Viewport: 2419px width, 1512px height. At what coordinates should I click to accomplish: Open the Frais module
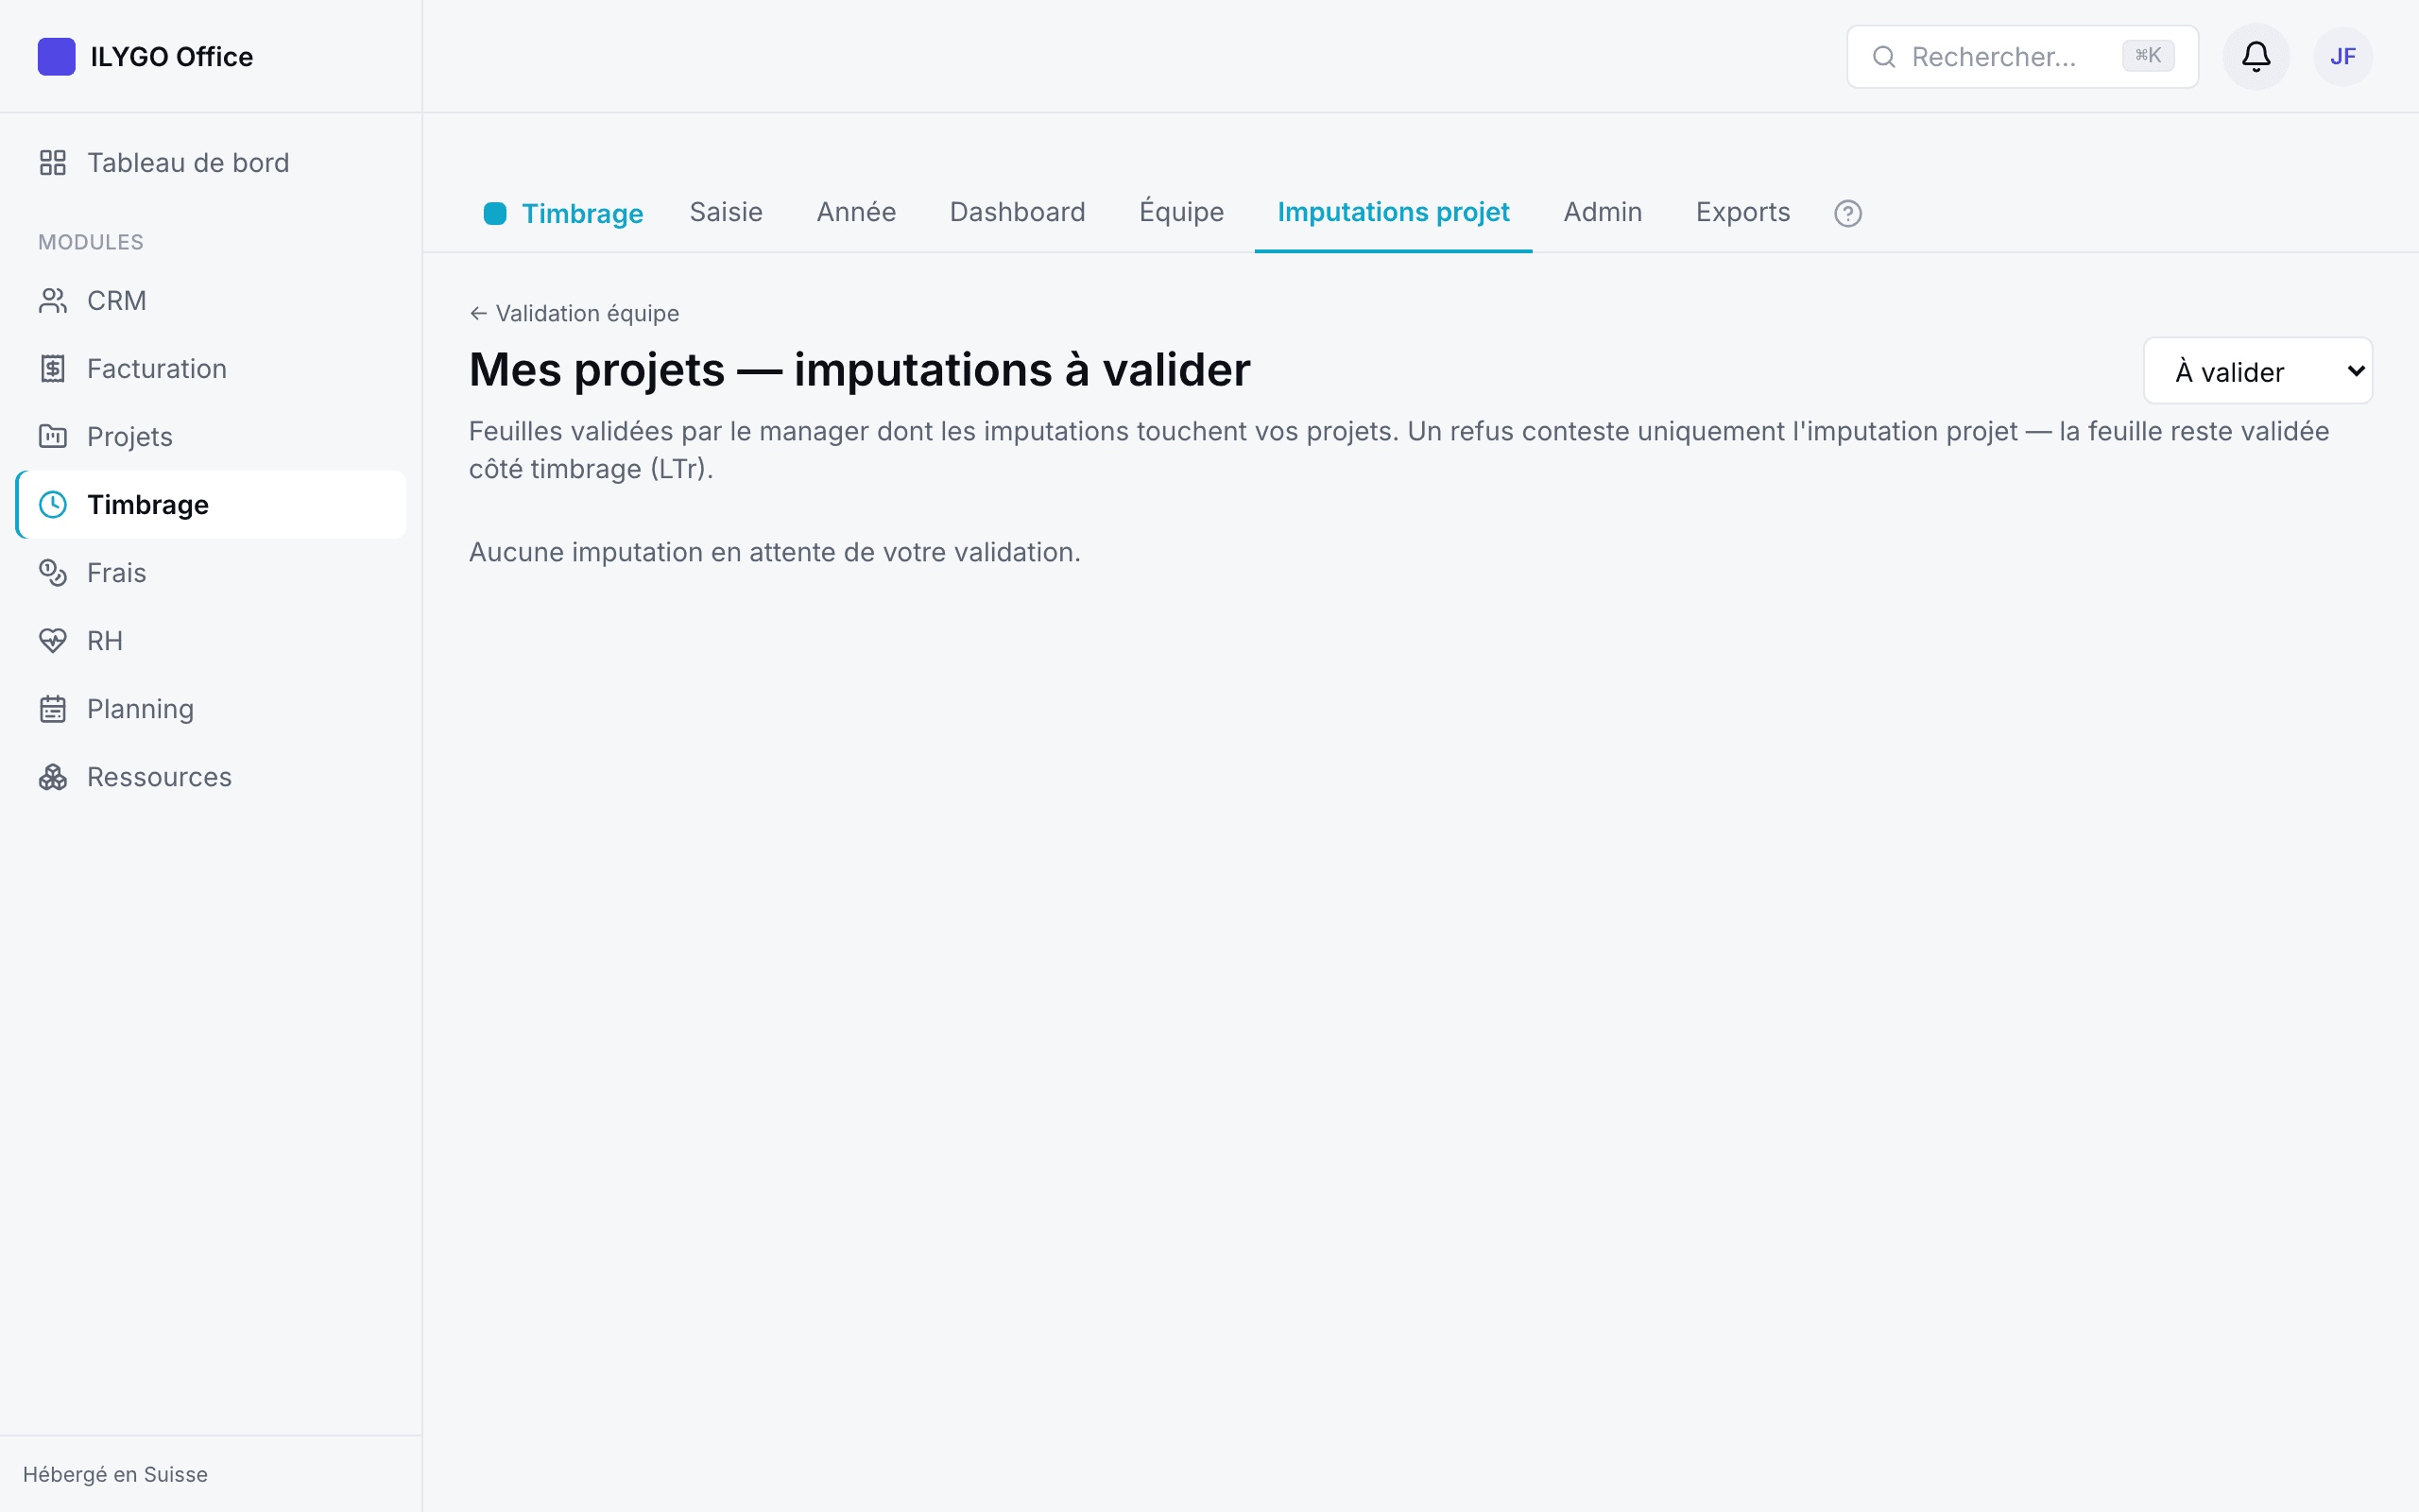pyautogui.click(x=210, y=573)
